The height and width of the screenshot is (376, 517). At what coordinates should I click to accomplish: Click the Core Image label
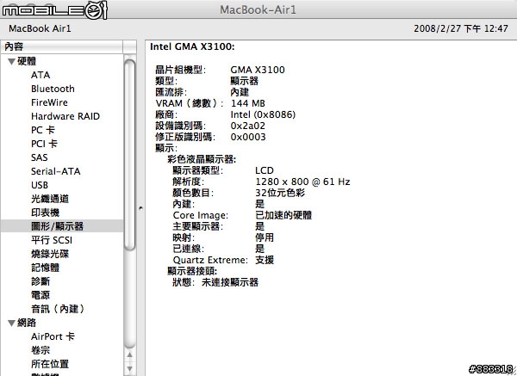[201, 215]
